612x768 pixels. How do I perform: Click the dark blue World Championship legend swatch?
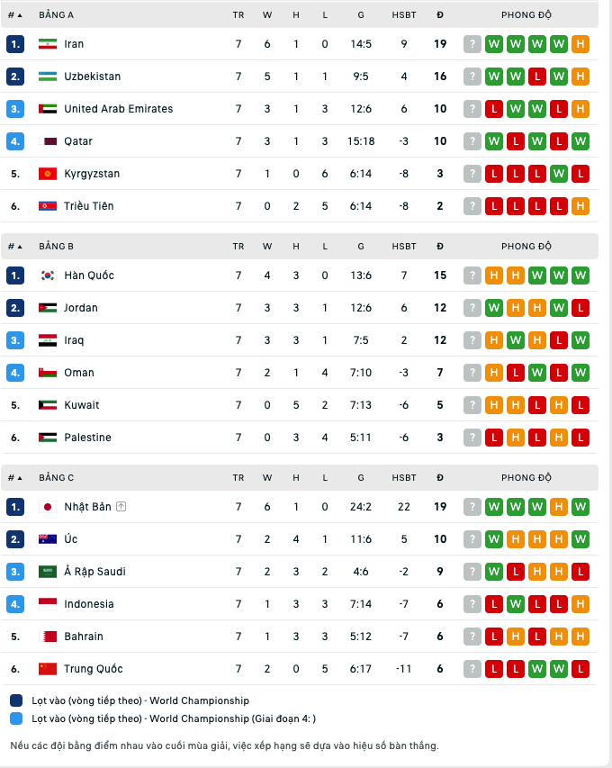[x=17, y=700]
